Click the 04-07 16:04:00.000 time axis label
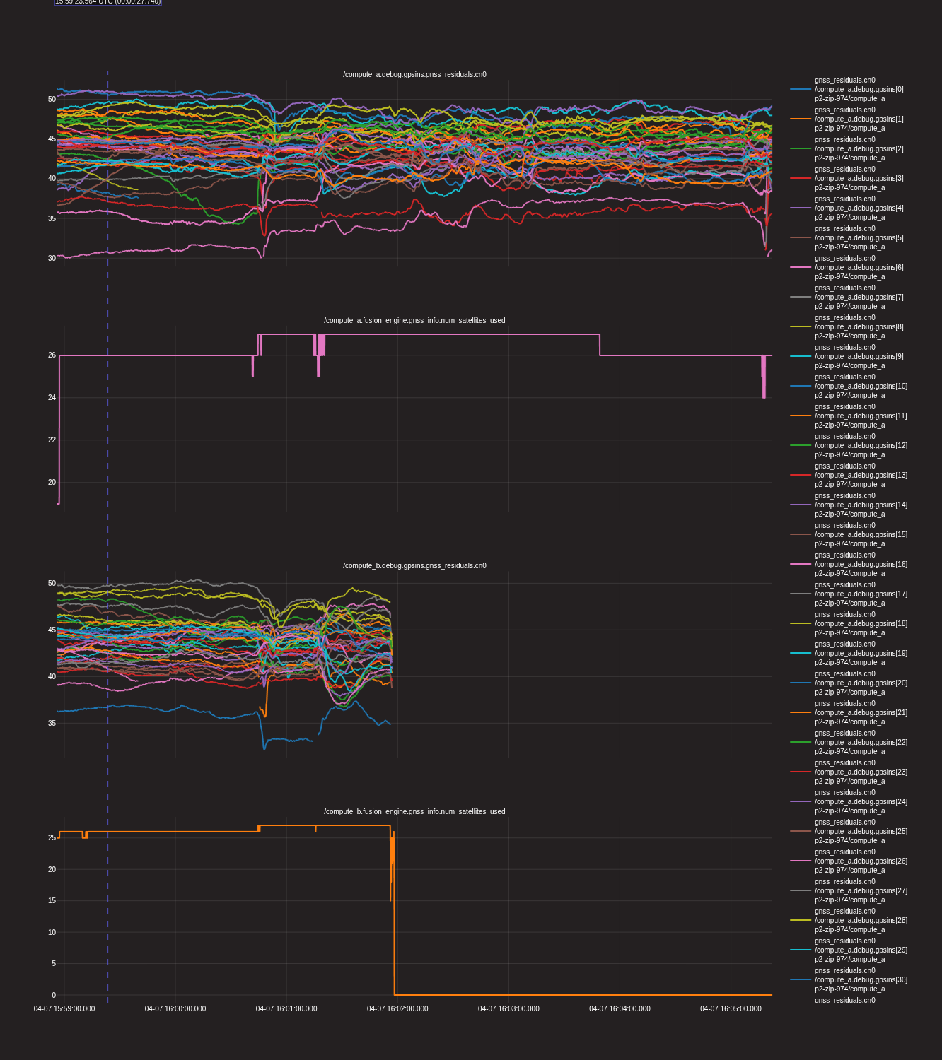942x1060 pixels. point(620,1009)
